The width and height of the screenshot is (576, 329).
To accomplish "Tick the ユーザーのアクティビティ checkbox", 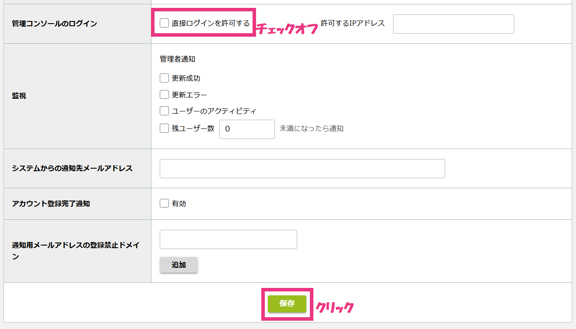I will tap(165, 111).
